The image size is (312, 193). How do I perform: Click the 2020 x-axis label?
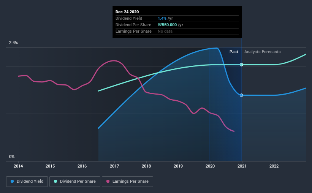tap(210, 166)
